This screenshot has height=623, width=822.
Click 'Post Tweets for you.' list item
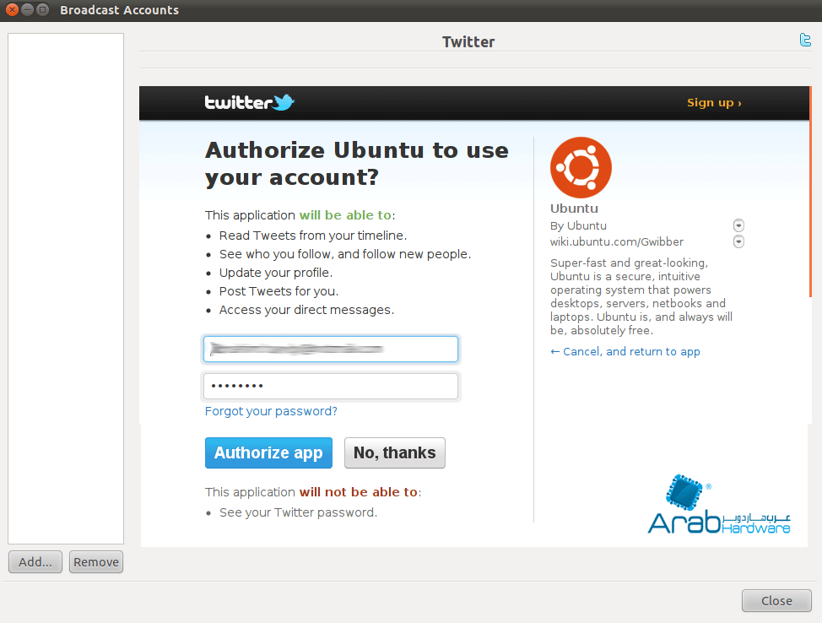[279, 291]
